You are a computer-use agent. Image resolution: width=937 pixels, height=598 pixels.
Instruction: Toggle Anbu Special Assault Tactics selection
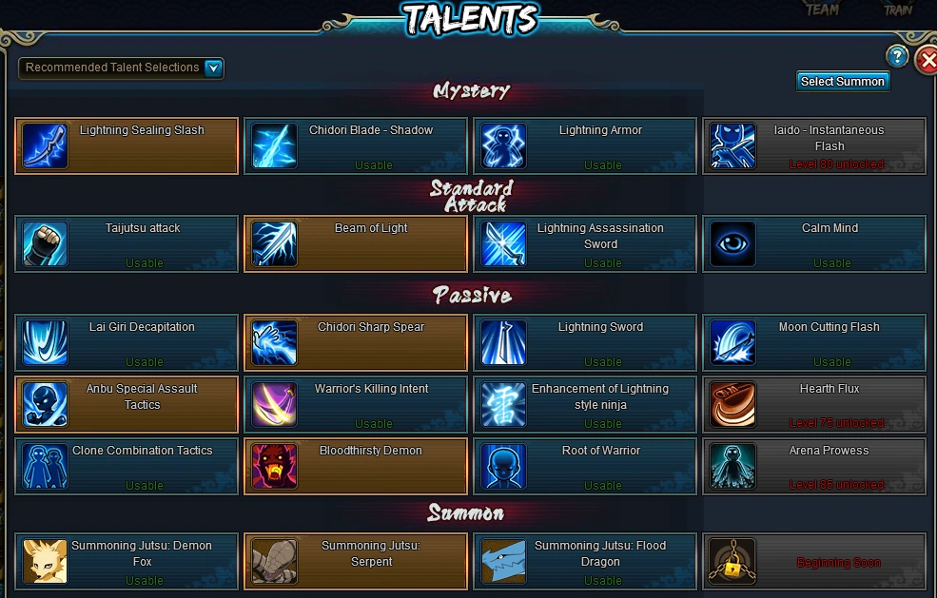click(x=127, y=404)
